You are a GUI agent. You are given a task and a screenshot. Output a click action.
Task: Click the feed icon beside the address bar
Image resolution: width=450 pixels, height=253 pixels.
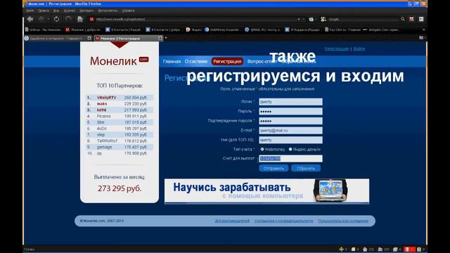click(x=311, y=19)
